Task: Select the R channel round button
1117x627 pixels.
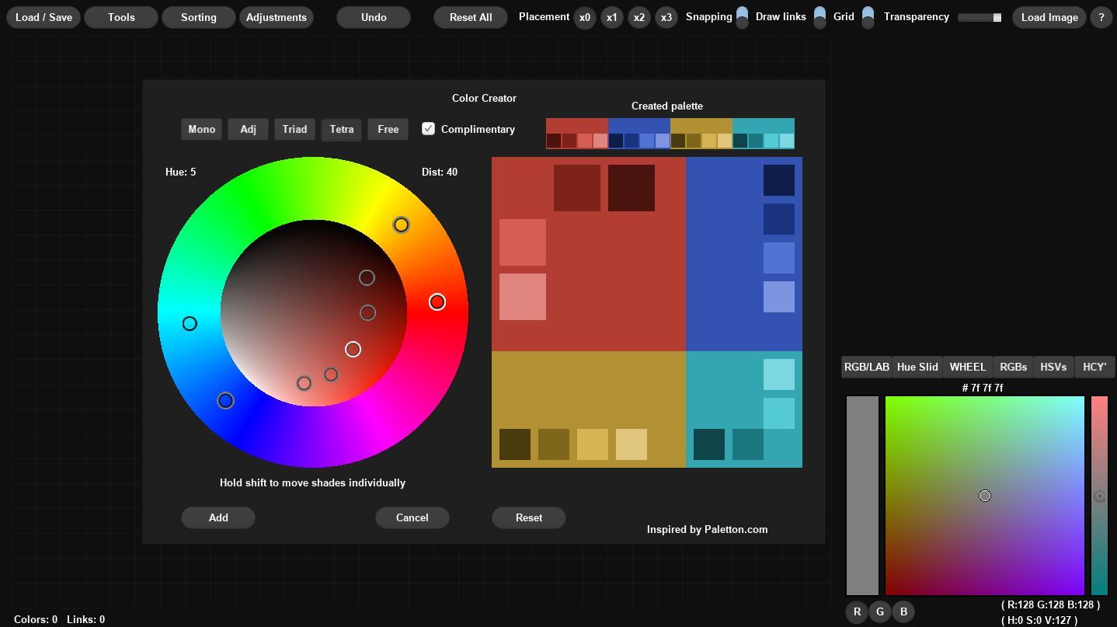Action: [x=857, y=611]
